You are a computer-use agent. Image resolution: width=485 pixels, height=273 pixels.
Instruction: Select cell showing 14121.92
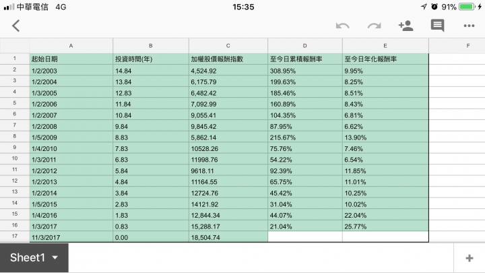point(228,204)
